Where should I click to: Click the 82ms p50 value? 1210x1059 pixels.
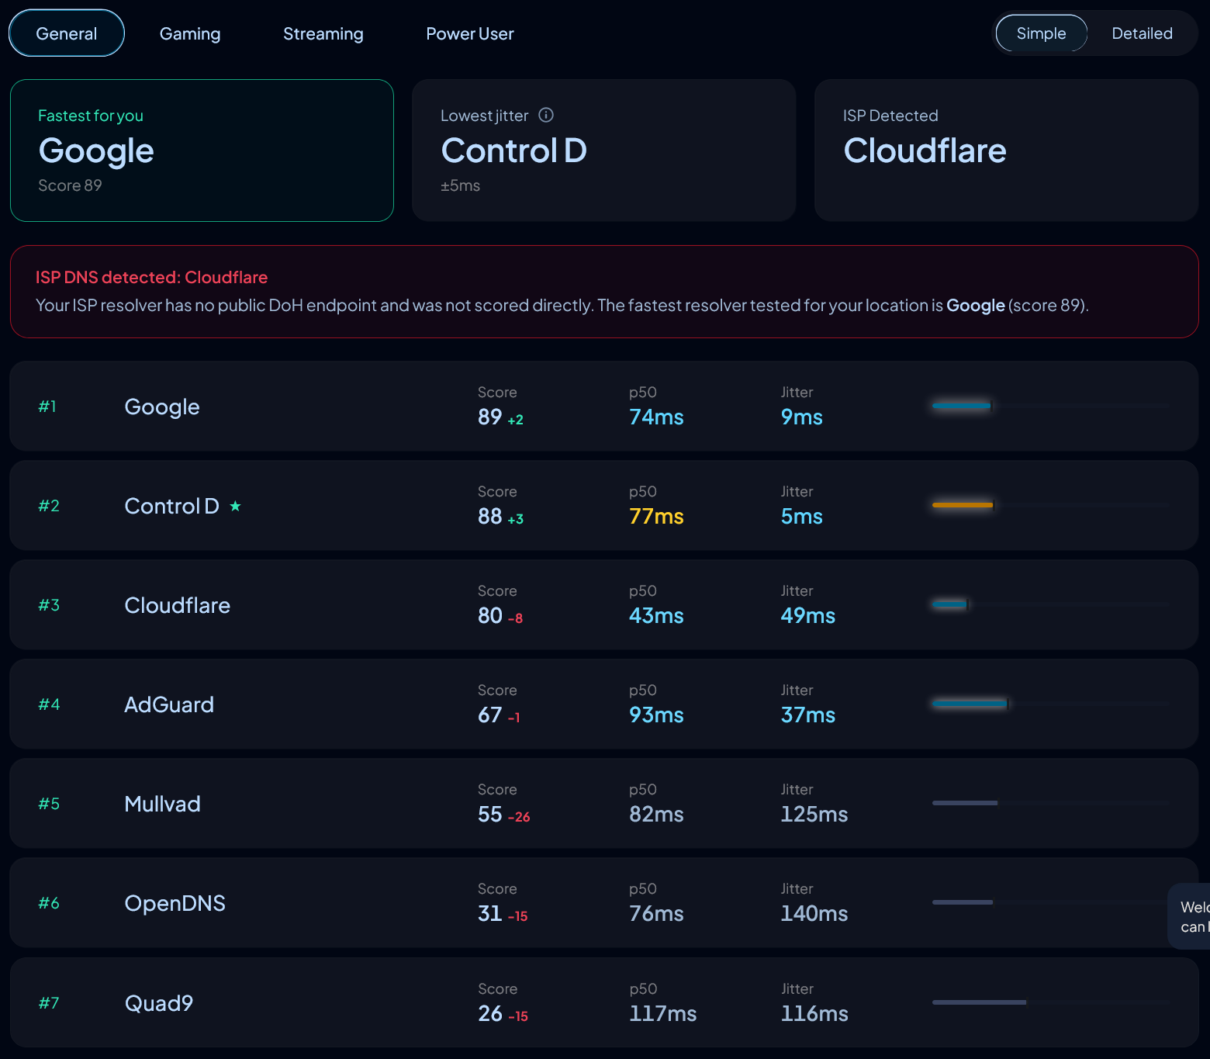[x=656, y=815]
